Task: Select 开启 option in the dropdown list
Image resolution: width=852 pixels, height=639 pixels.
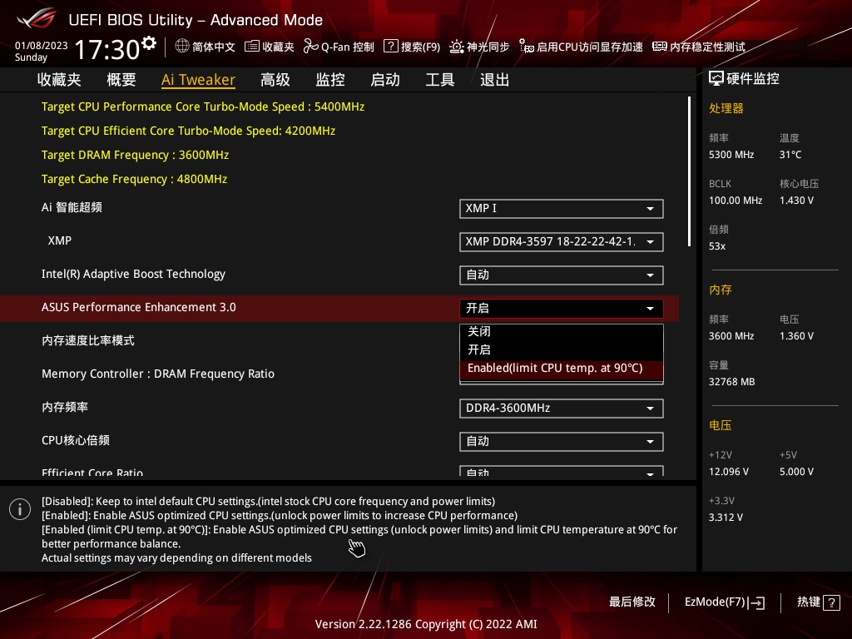Action: (479, 349)
